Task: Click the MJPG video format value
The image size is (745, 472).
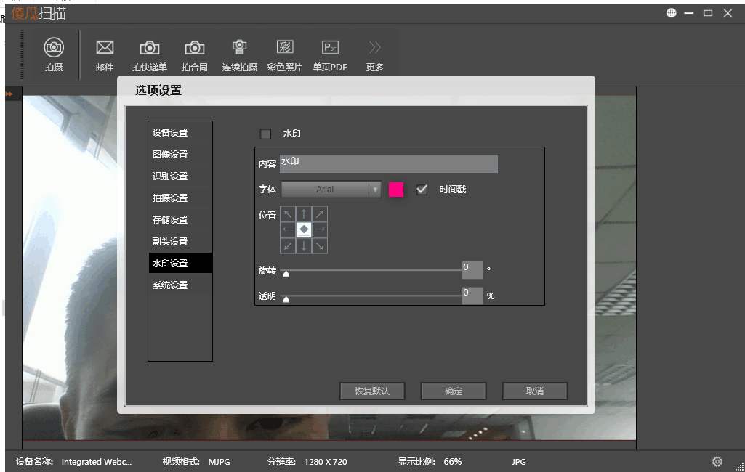Action: coord(219,462)
